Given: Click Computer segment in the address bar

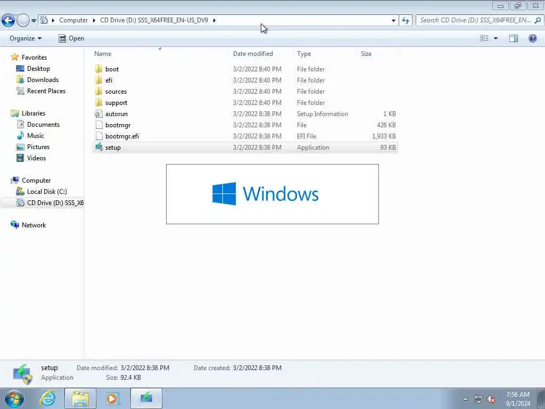Looking at the screenshot, I should 73,20.
